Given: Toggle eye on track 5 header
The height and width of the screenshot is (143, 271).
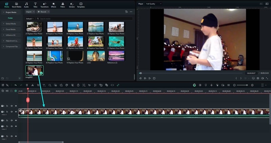Looking at the screenshot, I should point(16,106).
